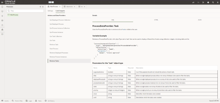Select the Processes icon in the navigator sidebar
Viewport: 220px width, 103px height.
(x=2, y=29)
